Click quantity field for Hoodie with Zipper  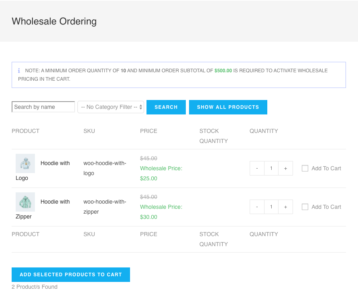271,207
